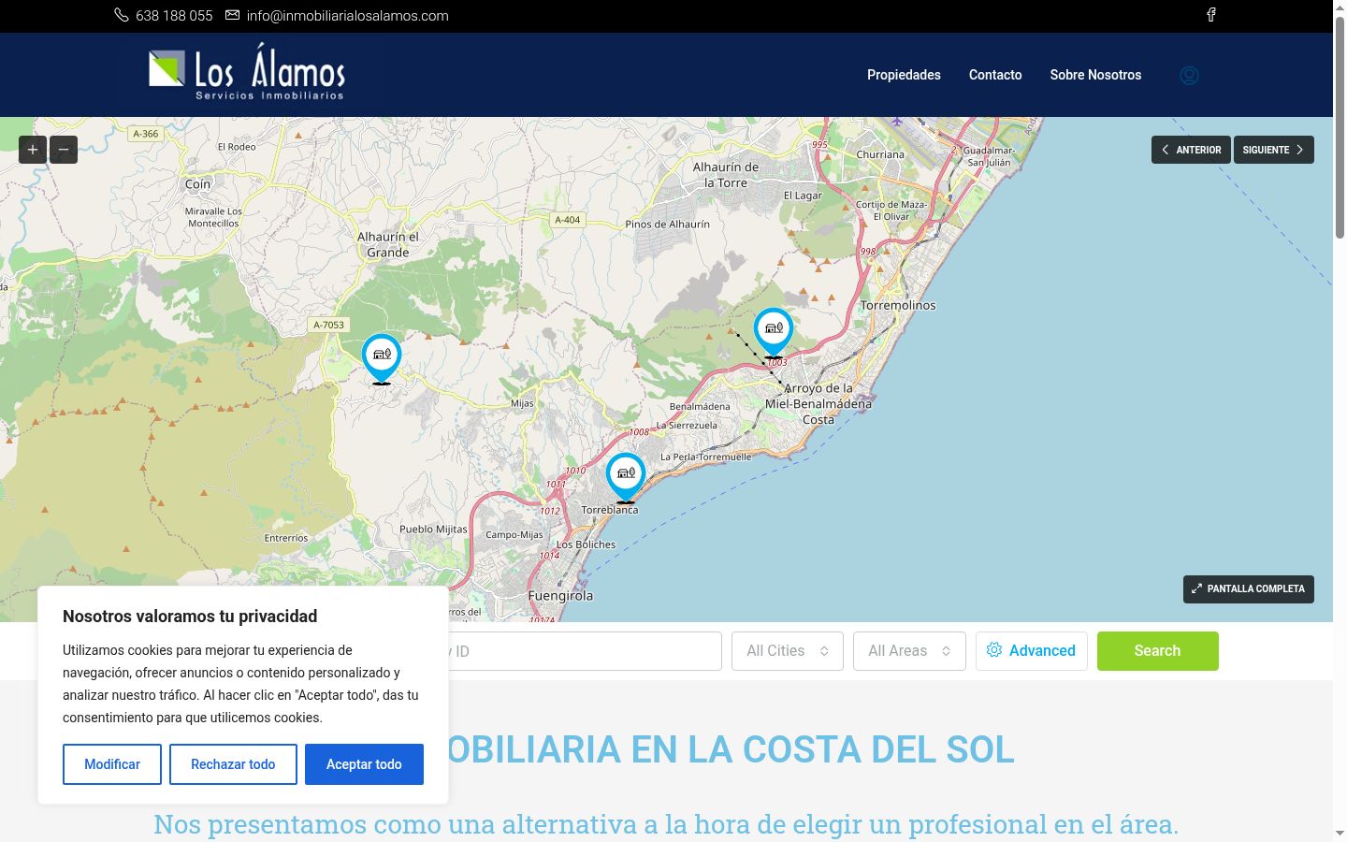Click the page vertical scrollbar thumb
1347x842 pixels.
coord(1340,126)
